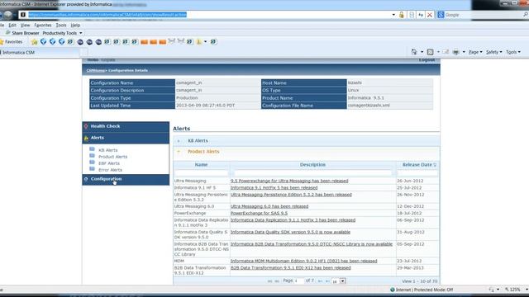Click the Alerts warning triangle icon
The image size is (529, 297).
(86, 138)
